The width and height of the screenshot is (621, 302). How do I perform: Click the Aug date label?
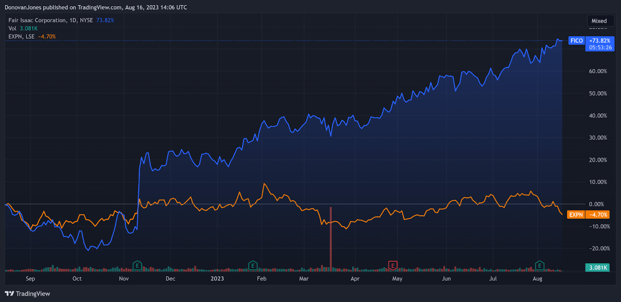coord(538,279)
